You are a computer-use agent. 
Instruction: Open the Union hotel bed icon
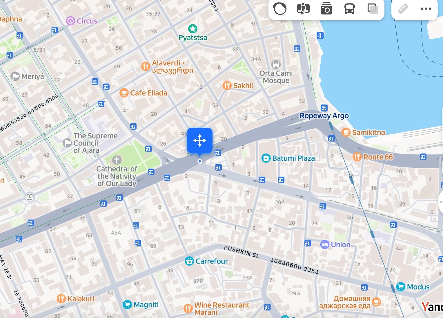point(325,244)
